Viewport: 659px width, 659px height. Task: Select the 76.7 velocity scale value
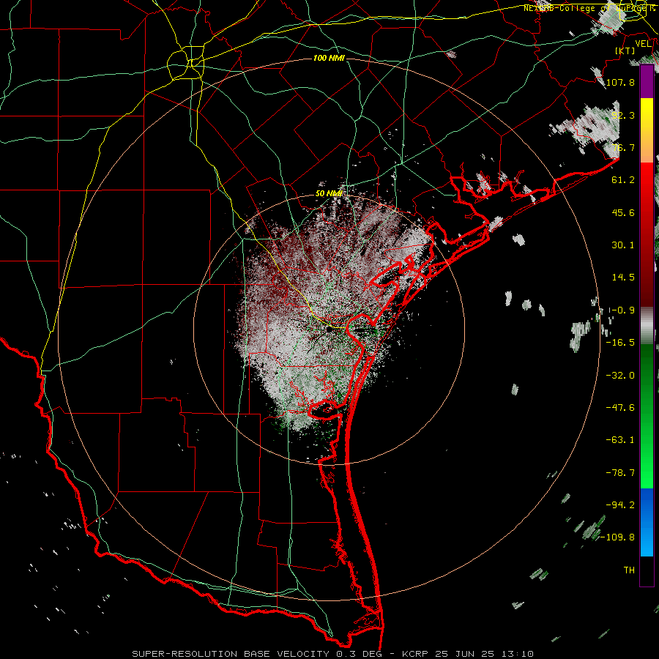pyautogui.click(x=623, y=147)
